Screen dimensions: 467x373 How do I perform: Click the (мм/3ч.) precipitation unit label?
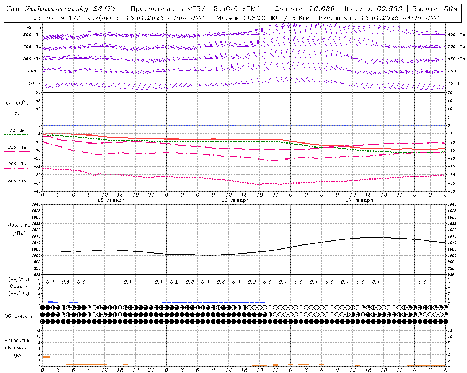(x=19, y=279)
